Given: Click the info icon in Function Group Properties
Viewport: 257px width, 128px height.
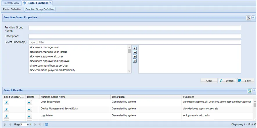Looking at the screenshot, I should pos(249,18).
